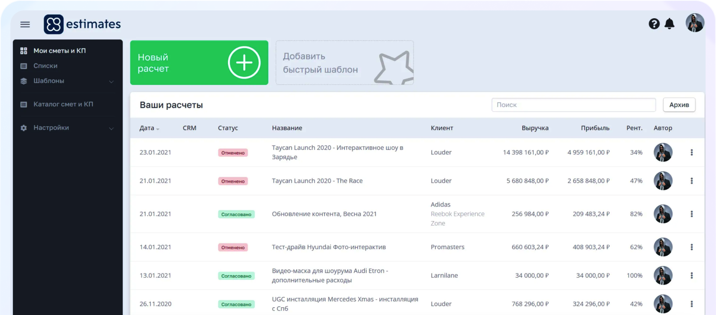This screenshot has height=315, width=716.
Task: Click the Согласовано badge on 13.01.2021 row
Action: click(236, 276)
